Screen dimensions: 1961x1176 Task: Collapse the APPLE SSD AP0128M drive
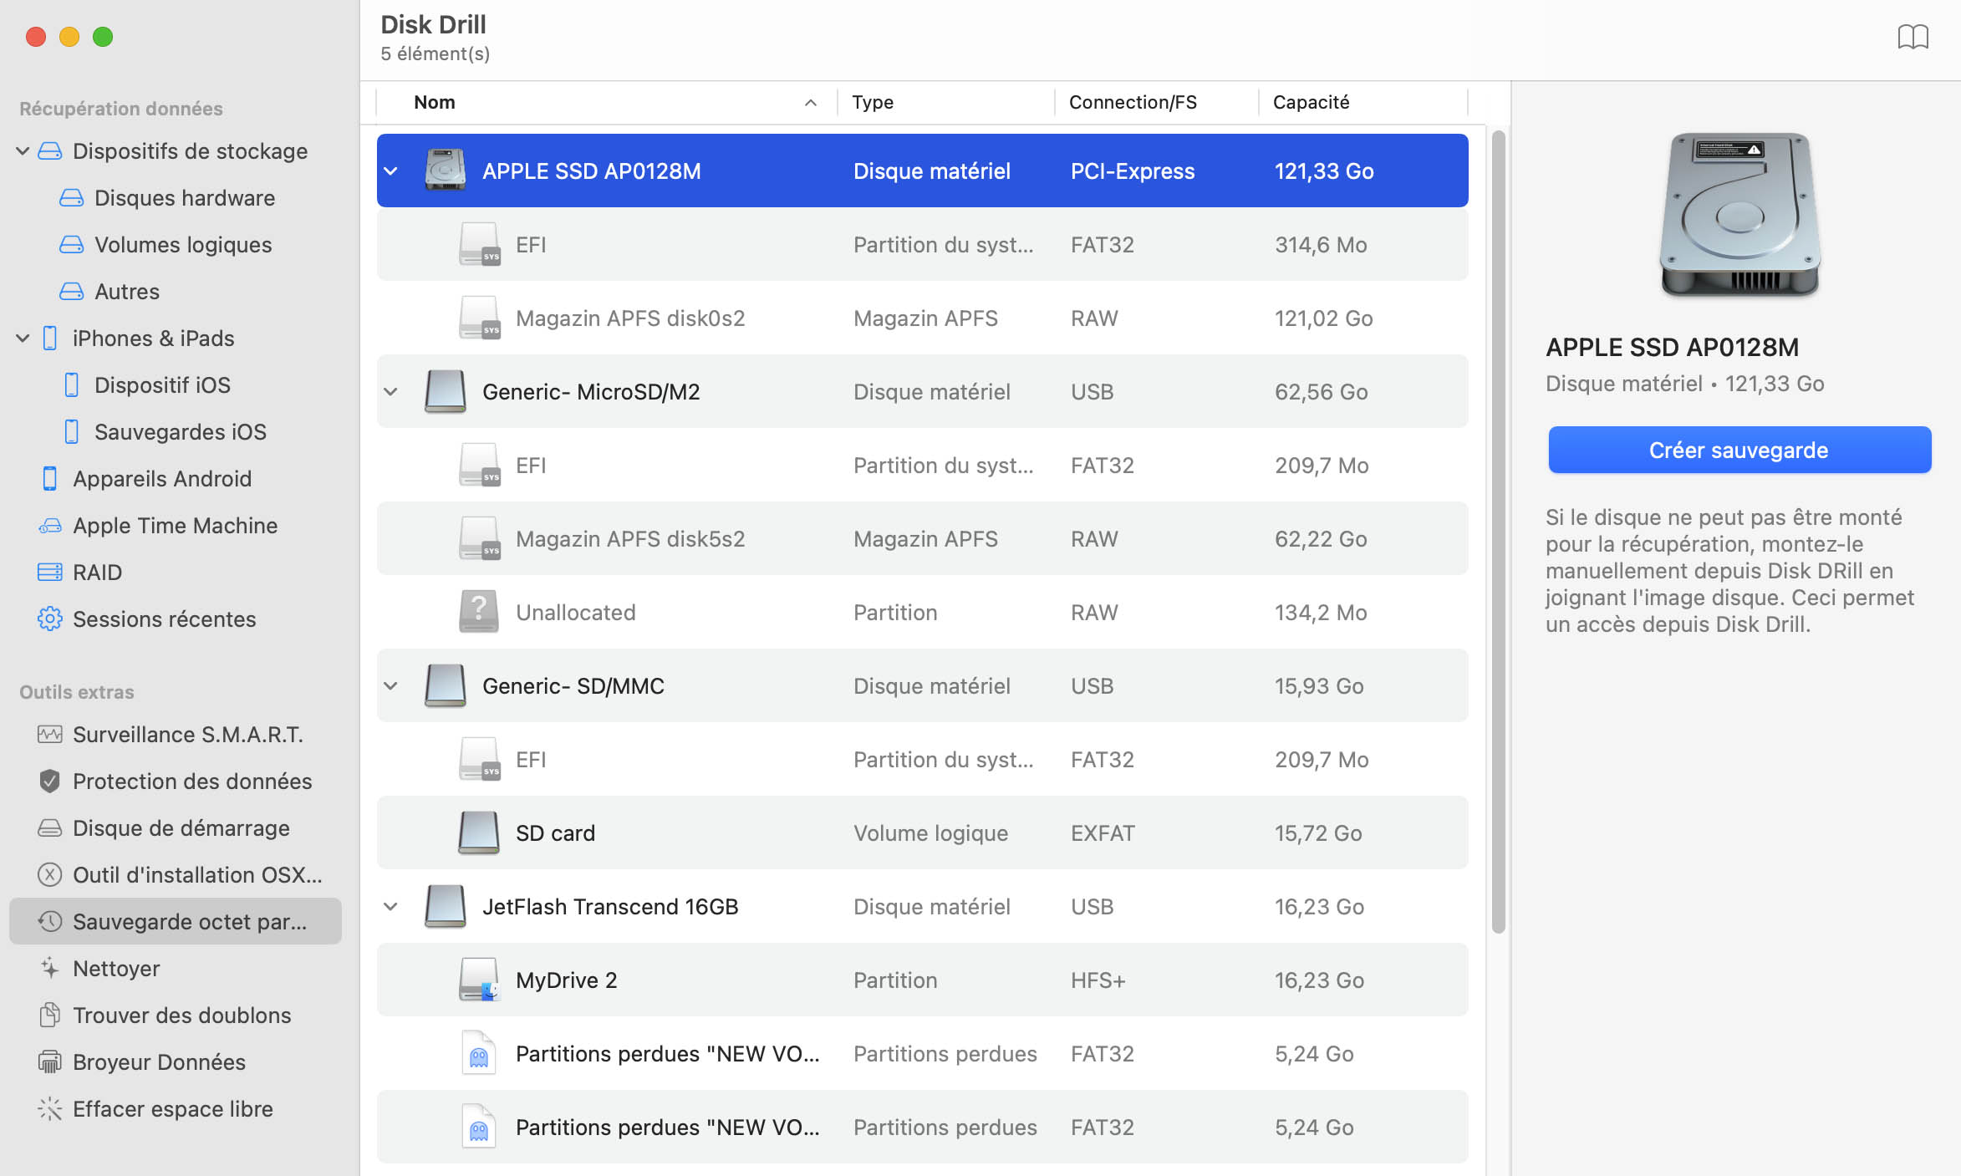coord(390,171)
